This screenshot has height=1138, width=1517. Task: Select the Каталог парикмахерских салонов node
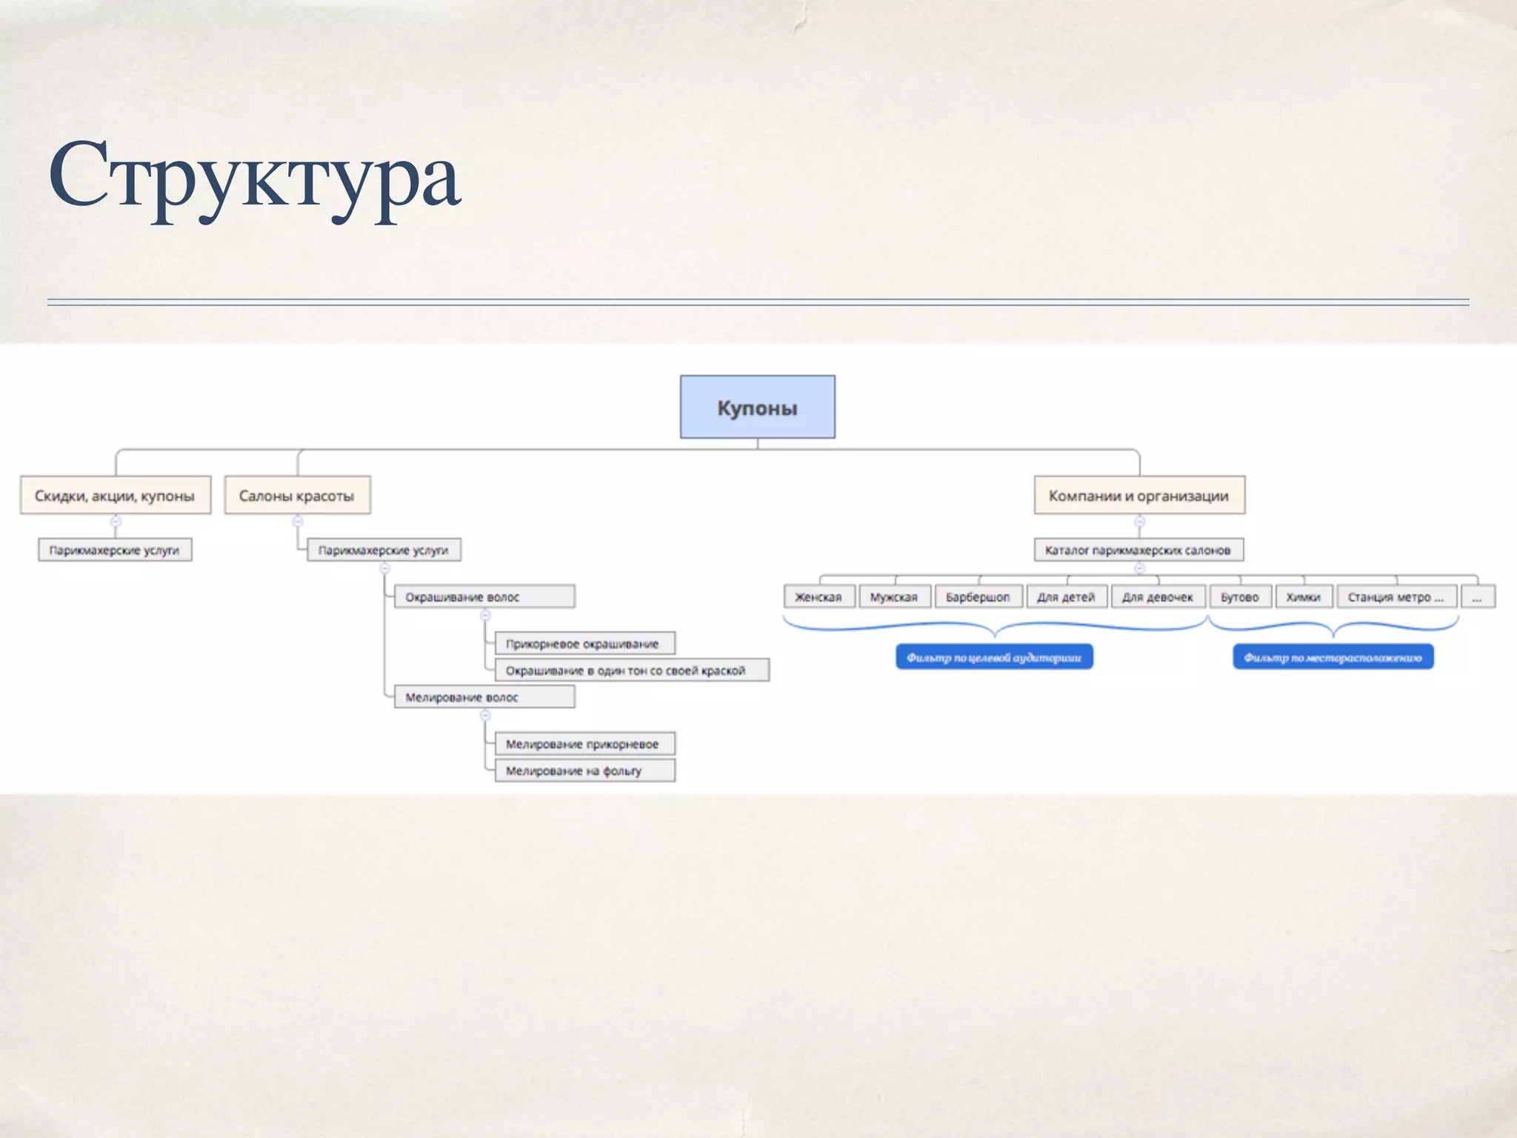[1138, 550]
